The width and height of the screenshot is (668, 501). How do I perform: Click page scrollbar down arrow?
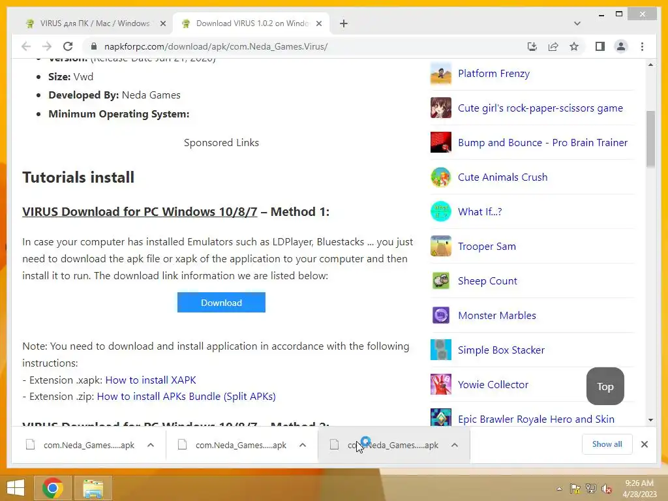tap(650, 420)
